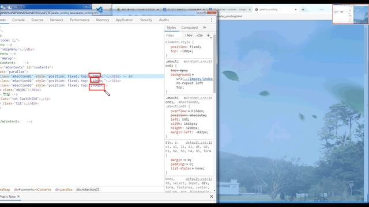Switch to the Memory panel tab
The image size is (369, 207).
tap(103, 20)
